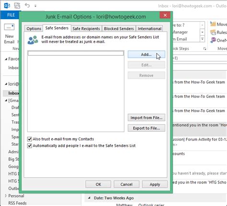
Task: Collapse the Favorites folder group
Action: click(x=6, y=59)
